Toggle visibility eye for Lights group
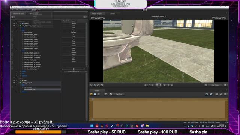240x135 pixels. tap(14, 78)
